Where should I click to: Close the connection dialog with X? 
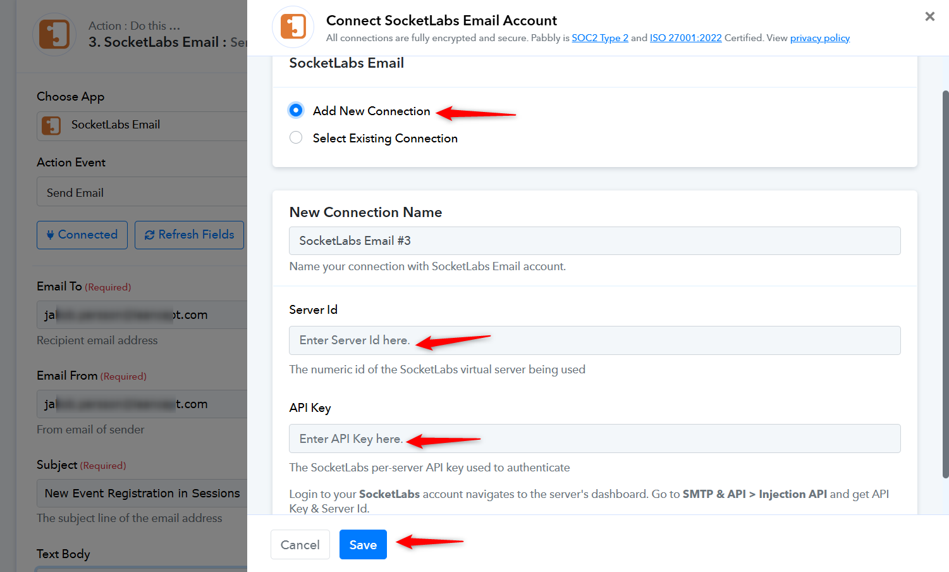click(x=929, y=16)
